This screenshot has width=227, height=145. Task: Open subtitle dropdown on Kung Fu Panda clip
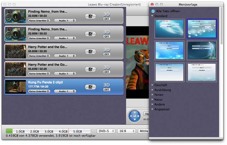[39, 91]
